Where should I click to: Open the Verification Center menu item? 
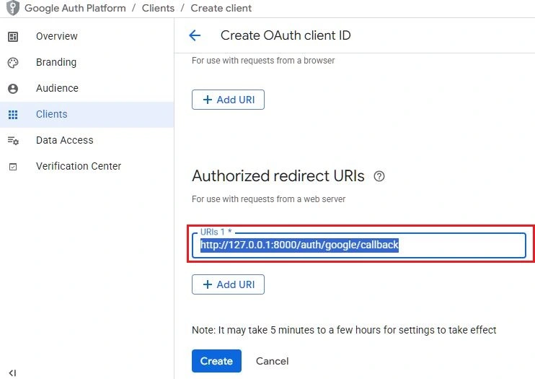[87, 166]
